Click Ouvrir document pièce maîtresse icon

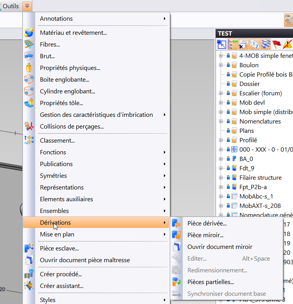tap(29, 260)
